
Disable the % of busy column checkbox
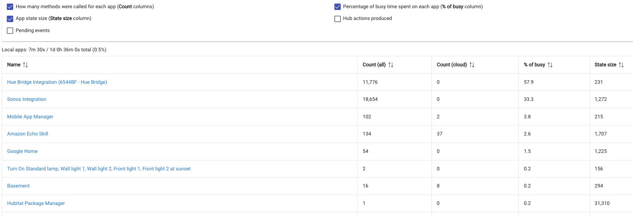(x=338, y=7)
